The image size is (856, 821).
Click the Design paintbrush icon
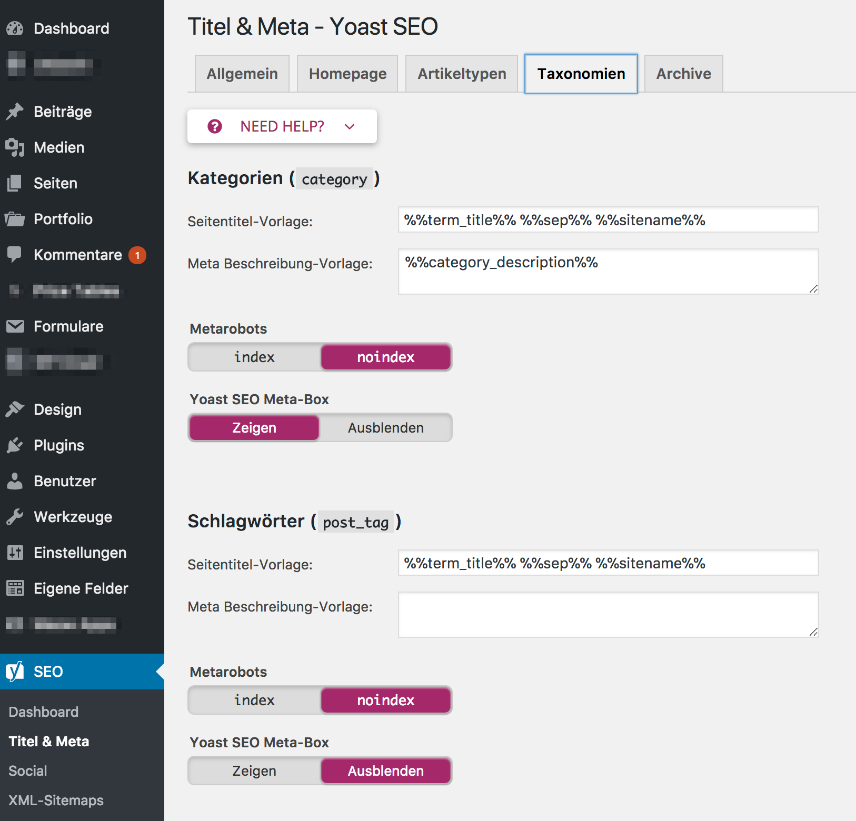click(x=15, y=409)
